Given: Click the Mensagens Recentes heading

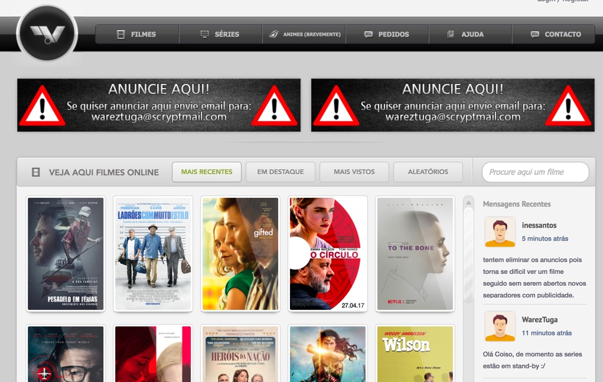Looking at the screenshot, I should click(x=516, y=204).
